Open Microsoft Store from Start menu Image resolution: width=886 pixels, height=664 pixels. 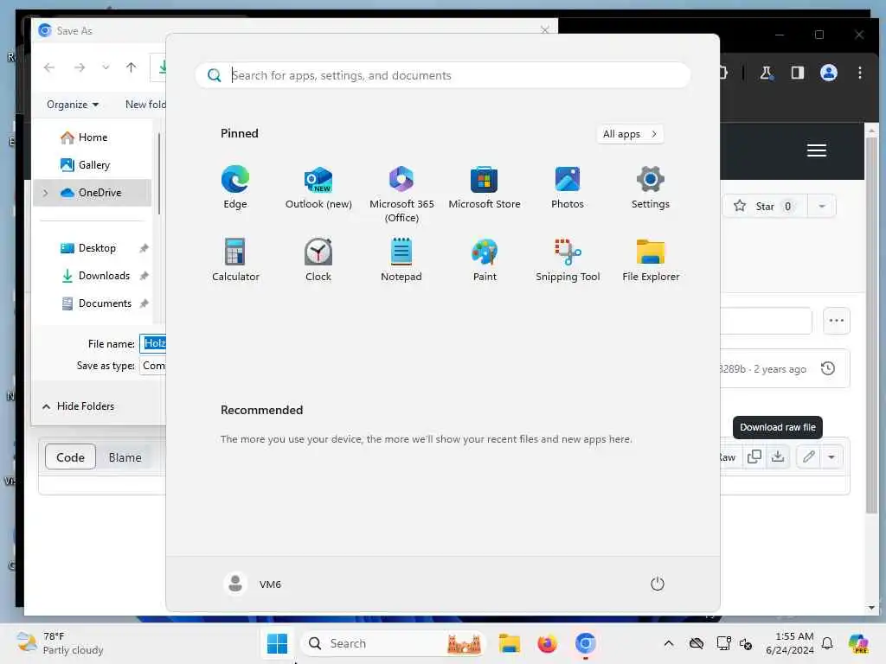coord(485,188)
